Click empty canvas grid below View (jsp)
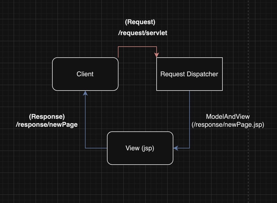The image size is (277, 203). (x=140, y=184)
